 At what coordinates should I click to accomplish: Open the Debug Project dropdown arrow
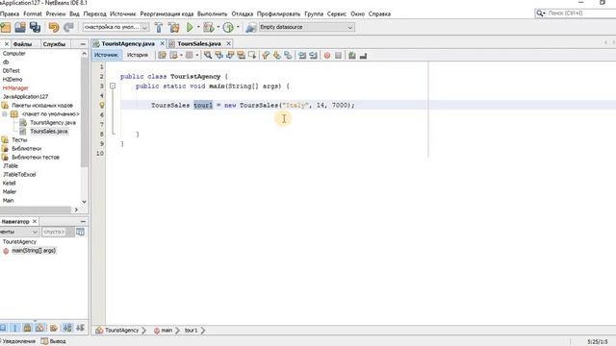click(218, 27)
